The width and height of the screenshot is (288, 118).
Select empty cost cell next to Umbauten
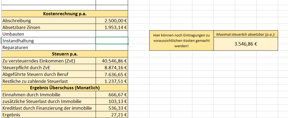(x=112, y=34)
